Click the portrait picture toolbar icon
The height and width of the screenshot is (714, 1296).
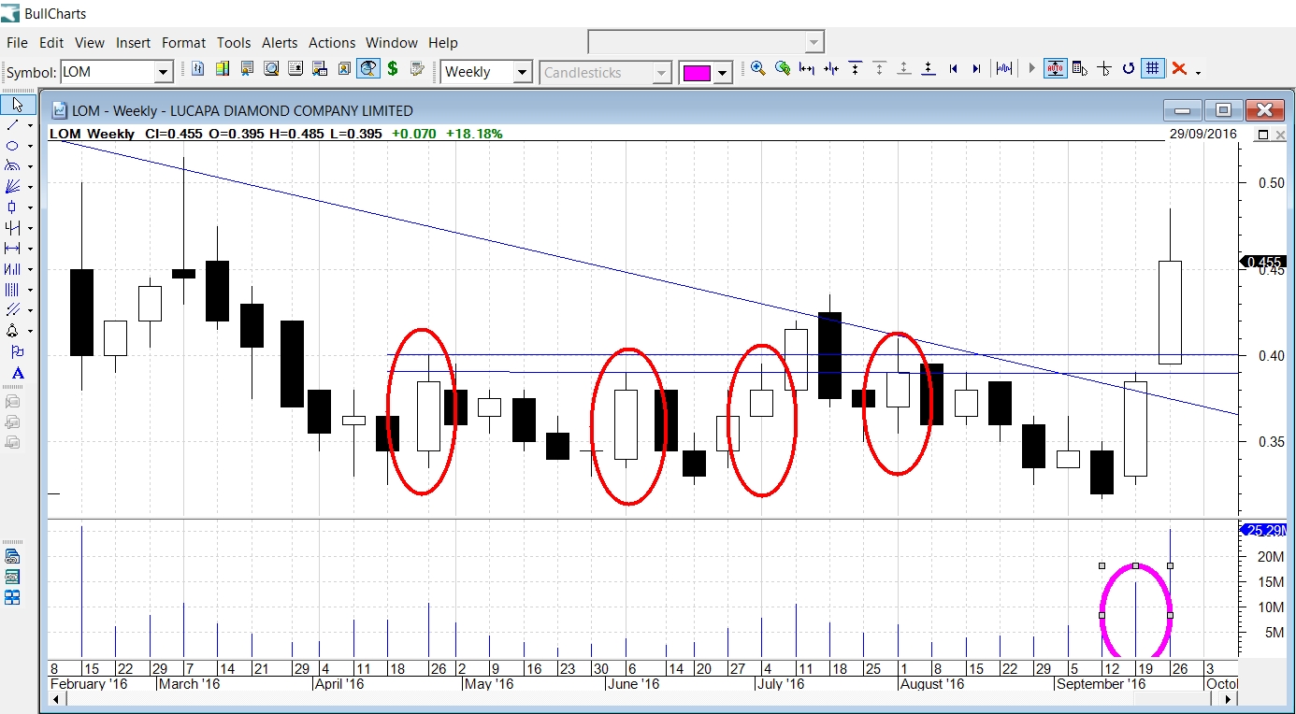[344, 68]
